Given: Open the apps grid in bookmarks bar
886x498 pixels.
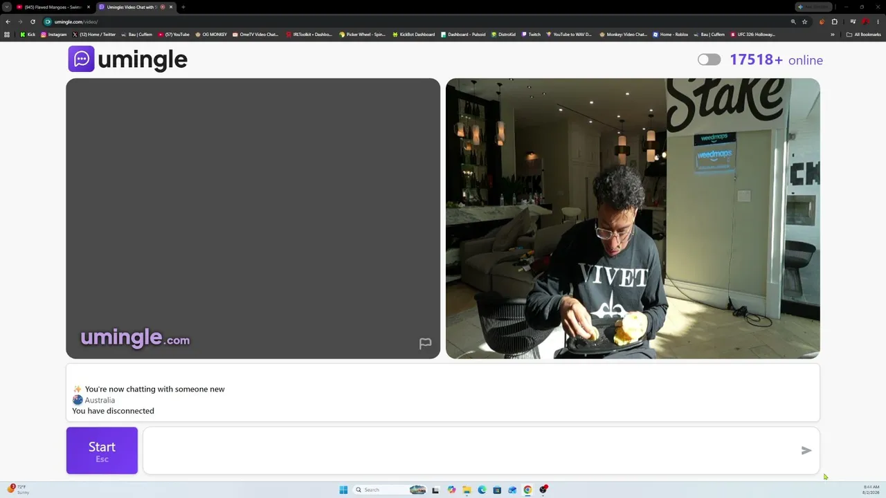Looking at the screenshot, I should click(x=7, y=35).
